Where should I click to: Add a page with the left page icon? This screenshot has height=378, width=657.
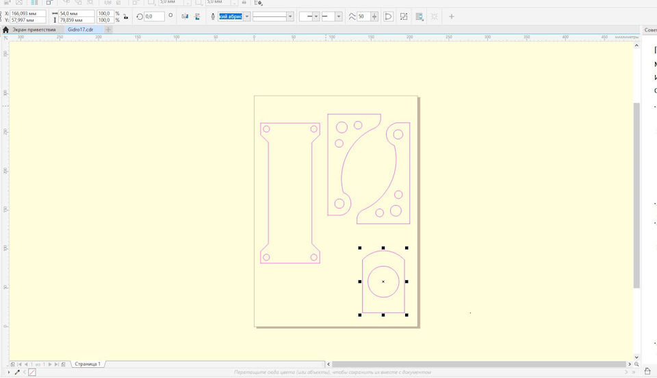pyautogui.click(x=12, y=364)
